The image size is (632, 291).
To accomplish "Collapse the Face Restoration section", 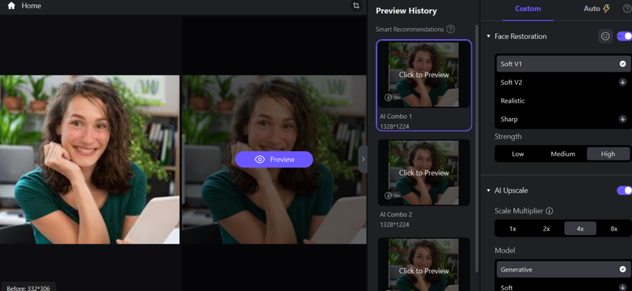I will pos(488,36).
